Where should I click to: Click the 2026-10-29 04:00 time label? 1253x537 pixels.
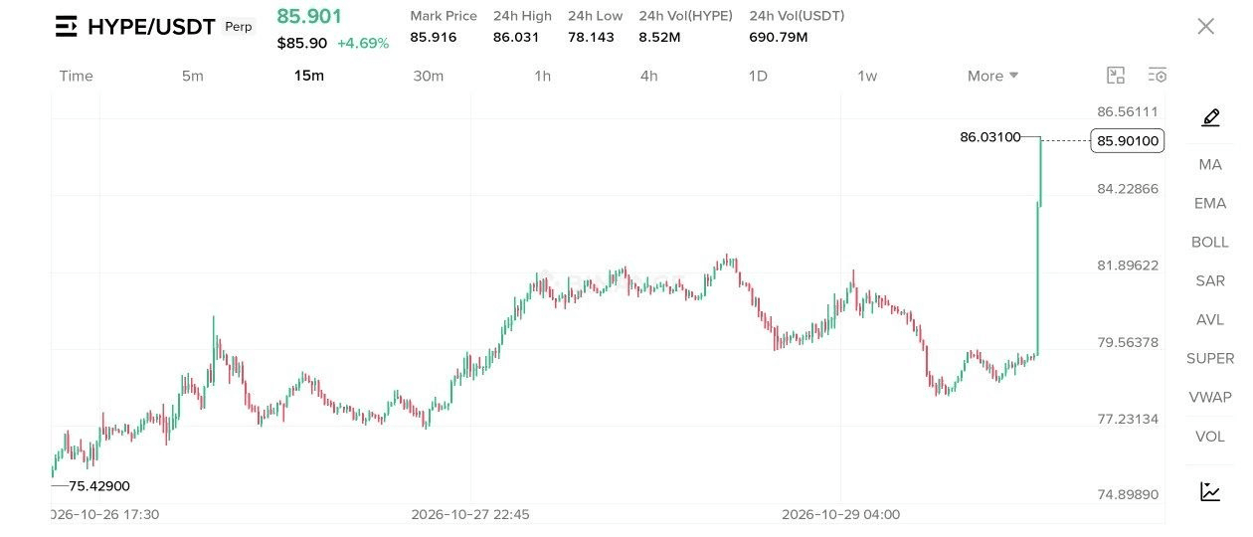click(x=841, y=515)
